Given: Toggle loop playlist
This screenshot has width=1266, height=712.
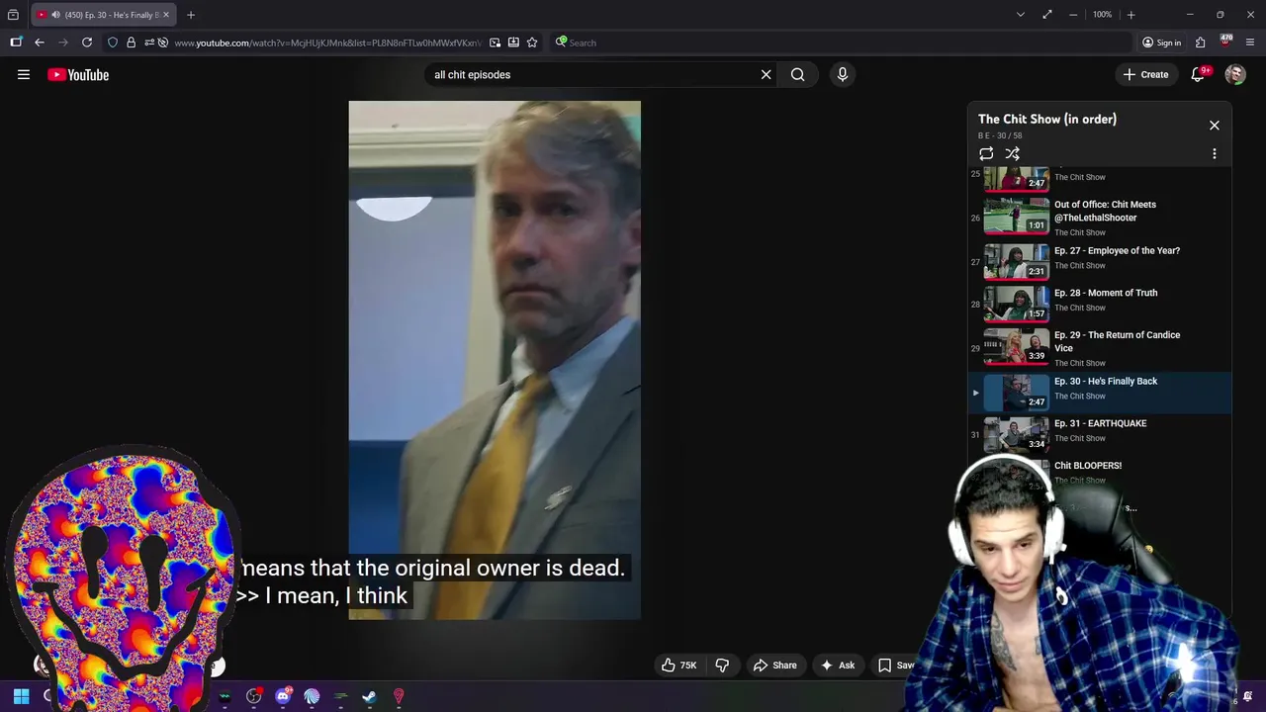Looking at the screenshot, I should [986, 153].
